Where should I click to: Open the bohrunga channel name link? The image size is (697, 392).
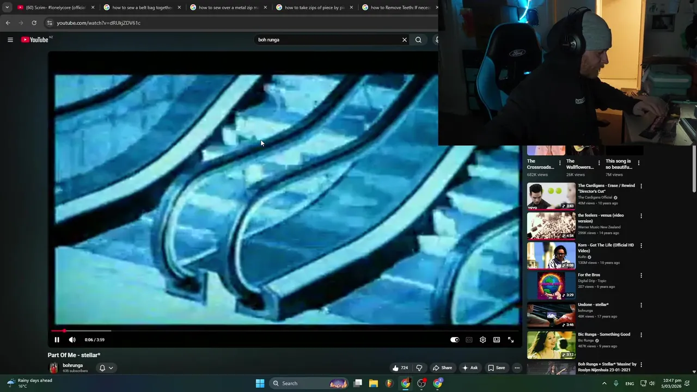[x=72, y=365]
